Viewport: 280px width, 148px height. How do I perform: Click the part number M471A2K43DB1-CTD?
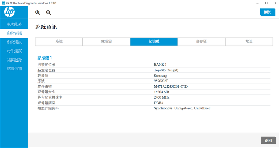(171, 86)
